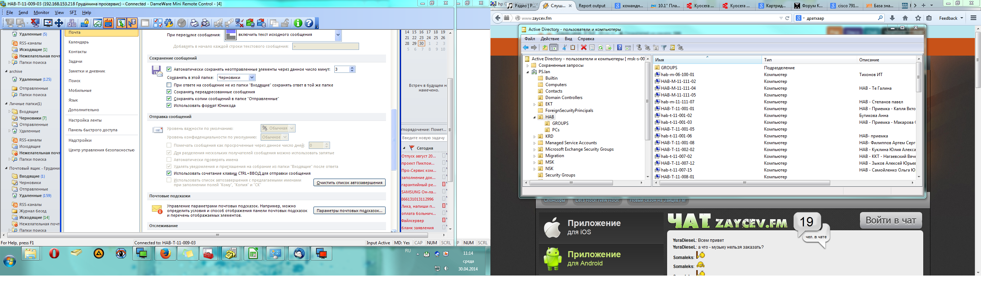Collapse the PS.lan domain node
The height and width of the screenshot is (287, 981).
click(x=527, y=72)
